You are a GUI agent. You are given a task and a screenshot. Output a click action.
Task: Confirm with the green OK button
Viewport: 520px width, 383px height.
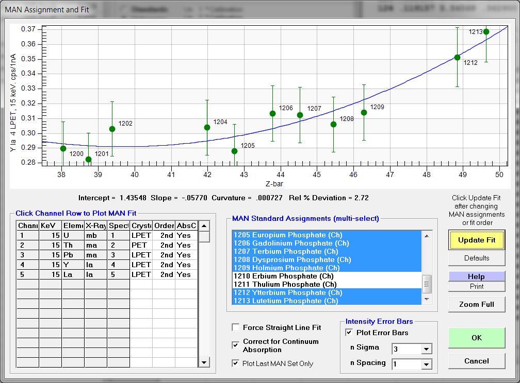tap(476, 338)
